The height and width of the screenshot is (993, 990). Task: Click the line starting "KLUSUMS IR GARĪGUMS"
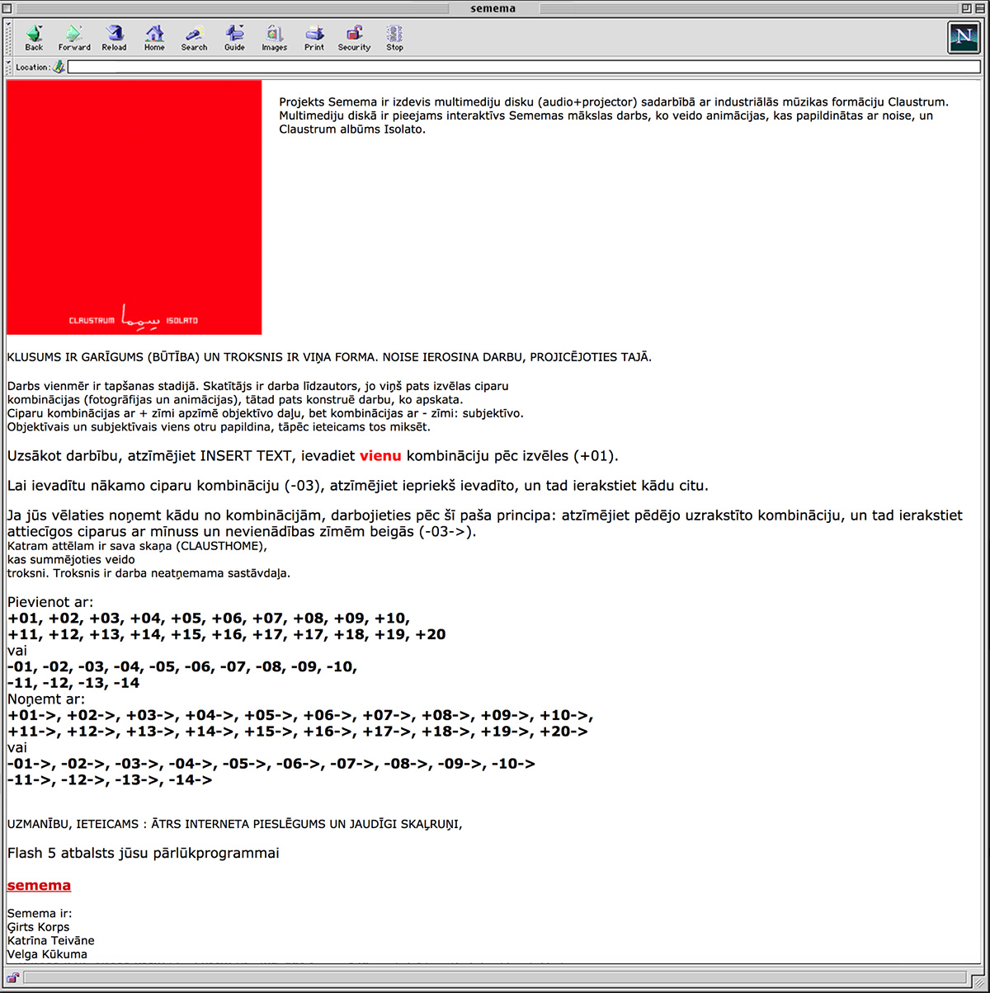329,357
